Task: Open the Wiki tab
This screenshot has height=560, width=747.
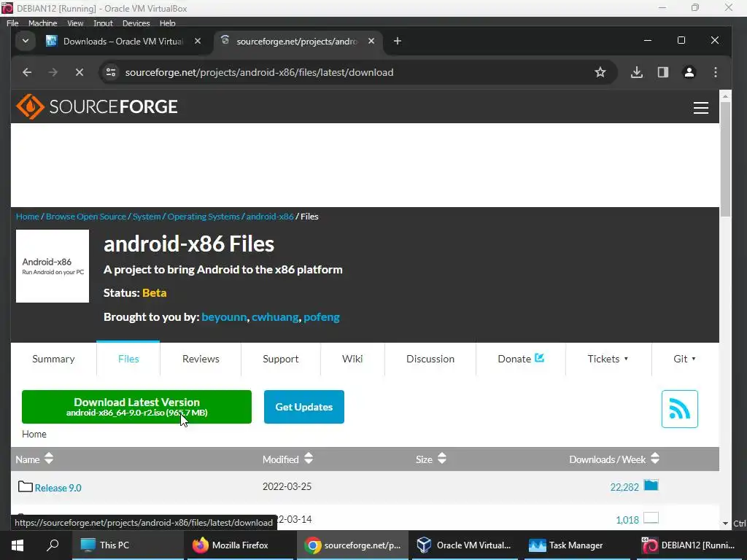Action: (x=352, y=359)
